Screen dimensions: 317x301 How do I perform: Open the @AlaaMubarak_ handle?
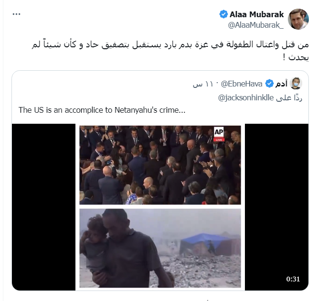click(256, 25)
